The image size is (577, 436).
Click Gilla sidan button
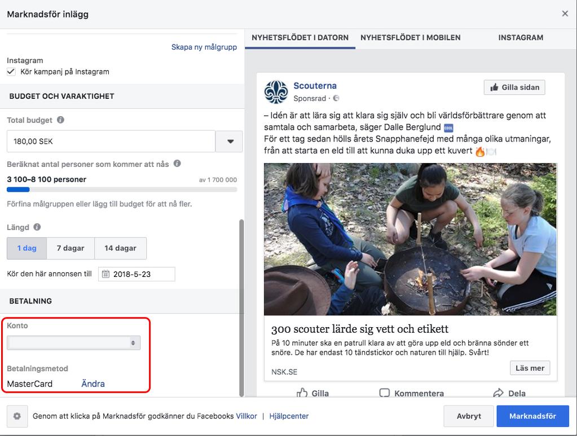514,87
